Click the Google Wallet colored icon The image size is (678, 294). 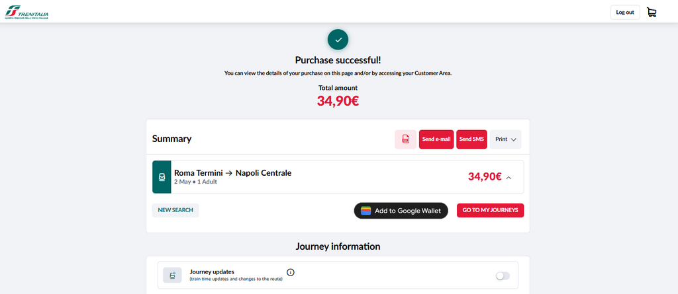[366, 211]
